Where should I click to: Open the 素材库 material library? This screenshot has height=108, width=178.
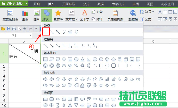pos(58,16)
